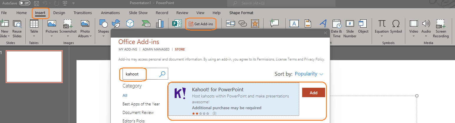Image resolution: width=455 pixels, height=123 pixels.
Task: Toggle the AutoSave switch
Action: (x=25, y=3)
